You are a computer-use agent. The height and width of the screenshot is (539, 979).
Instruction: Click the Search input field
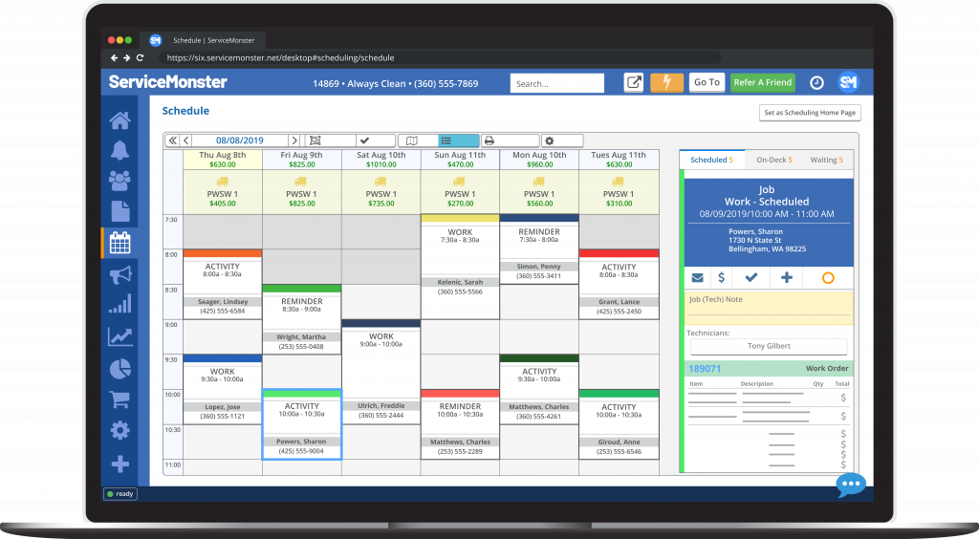click(x=557, y=83)
